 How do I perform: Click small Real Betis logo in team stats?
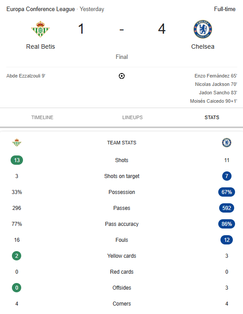(x=17, y=143)
